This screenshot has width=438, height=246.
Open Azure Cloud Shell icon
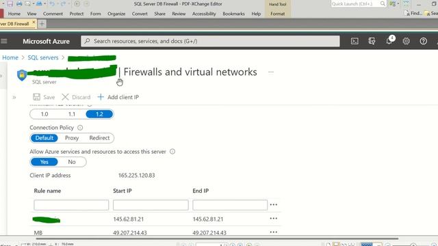(x=355, y=41)
